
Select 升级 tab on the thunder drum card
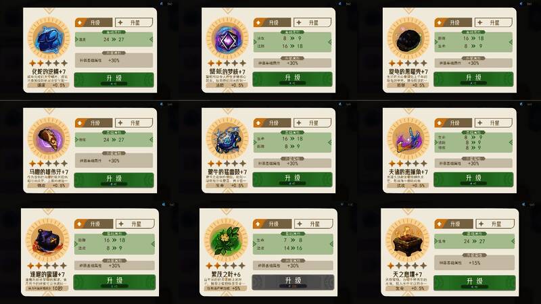click(x=272, y=123)
